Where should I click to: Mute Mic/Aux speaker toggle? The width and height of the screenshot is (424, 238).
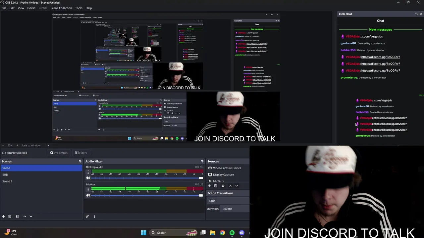coord(88,195)
